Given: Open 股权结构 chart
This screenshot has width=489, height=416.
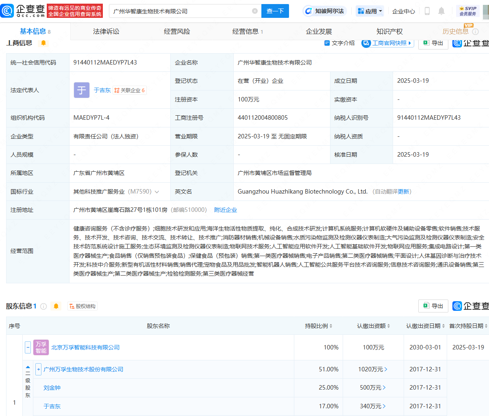Looking at the screenshot, I should coord(83,306).
